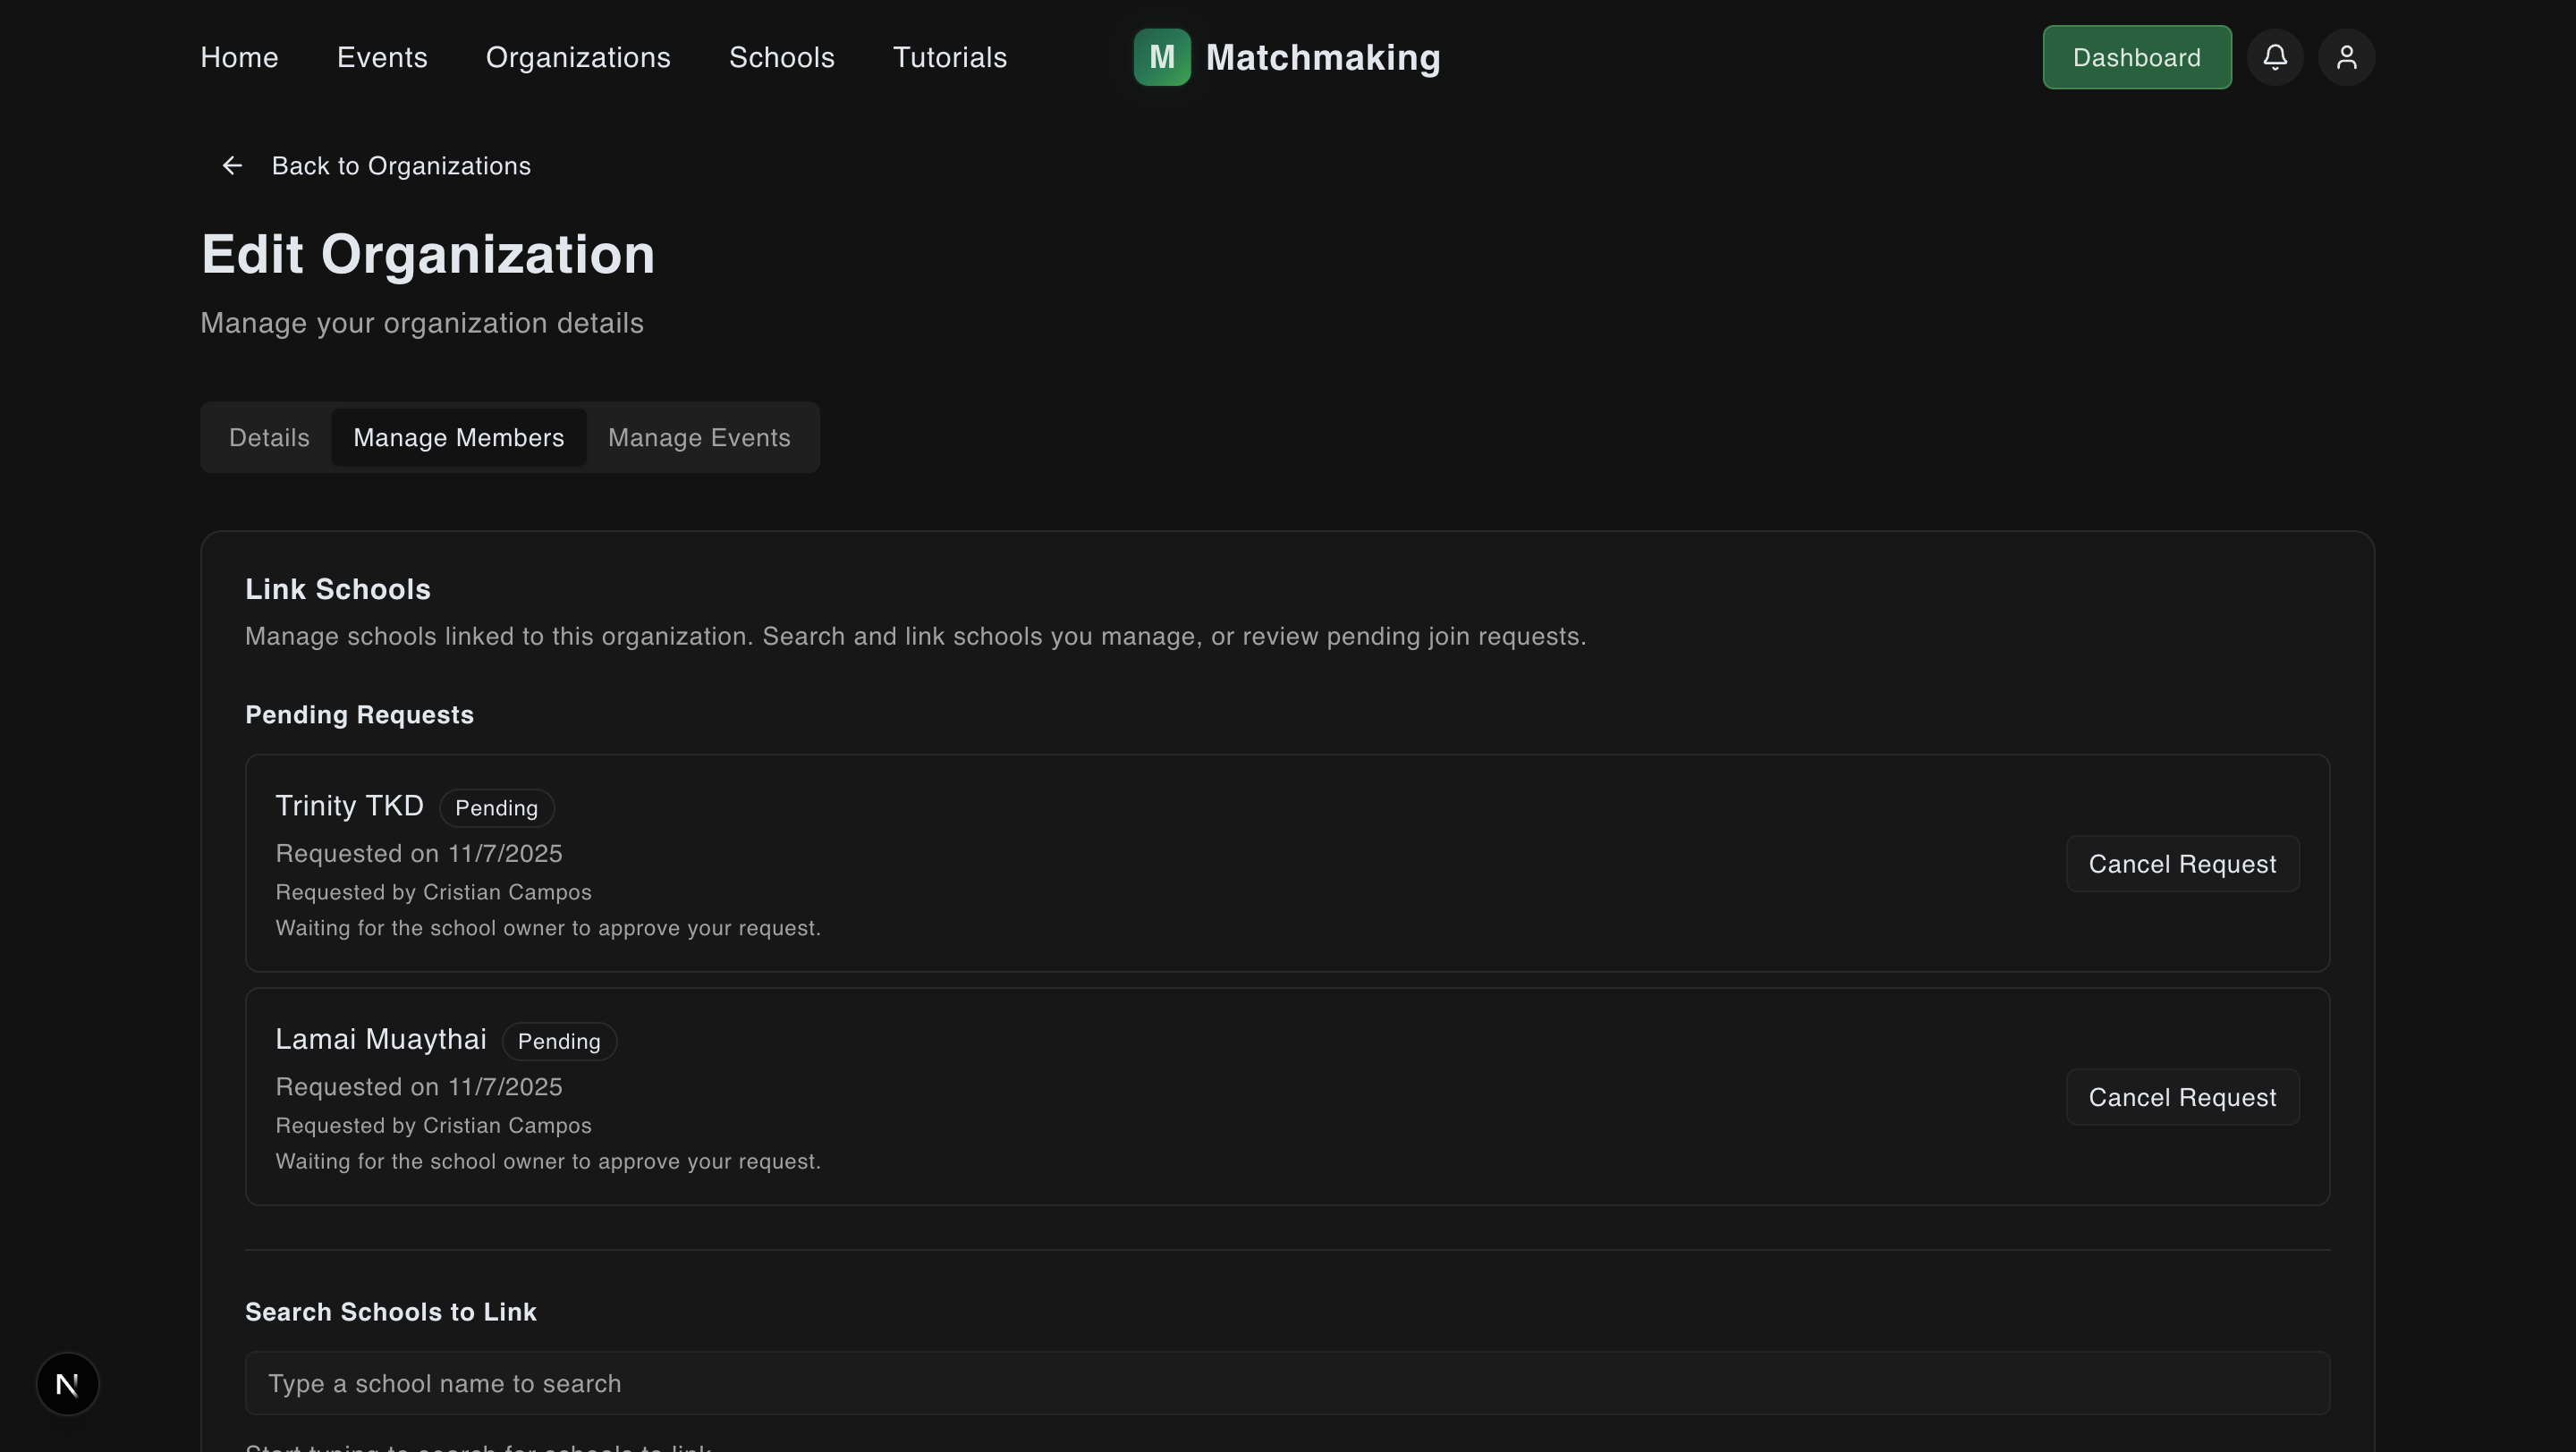Image resolution: width=2576 pixels, height=1452 pixels.
Task: Click the green M Matchmaking logo
Action: point(1161,57)
